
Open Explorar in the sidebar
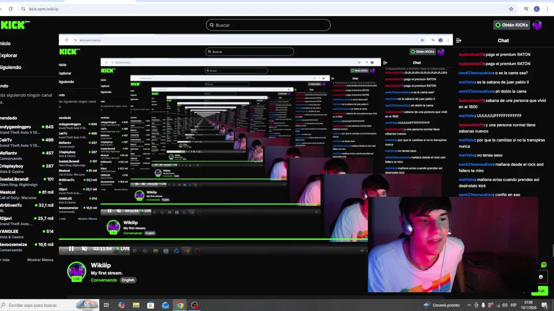coord(9,55)
